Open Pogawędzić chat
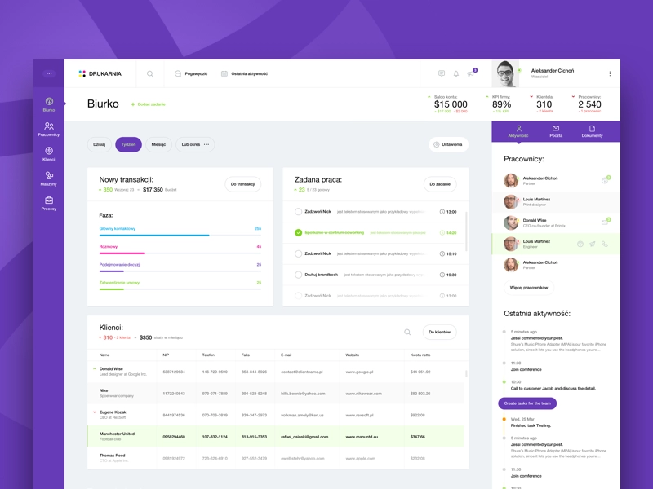This screenshot has width=653, height=489. (191, 73)
